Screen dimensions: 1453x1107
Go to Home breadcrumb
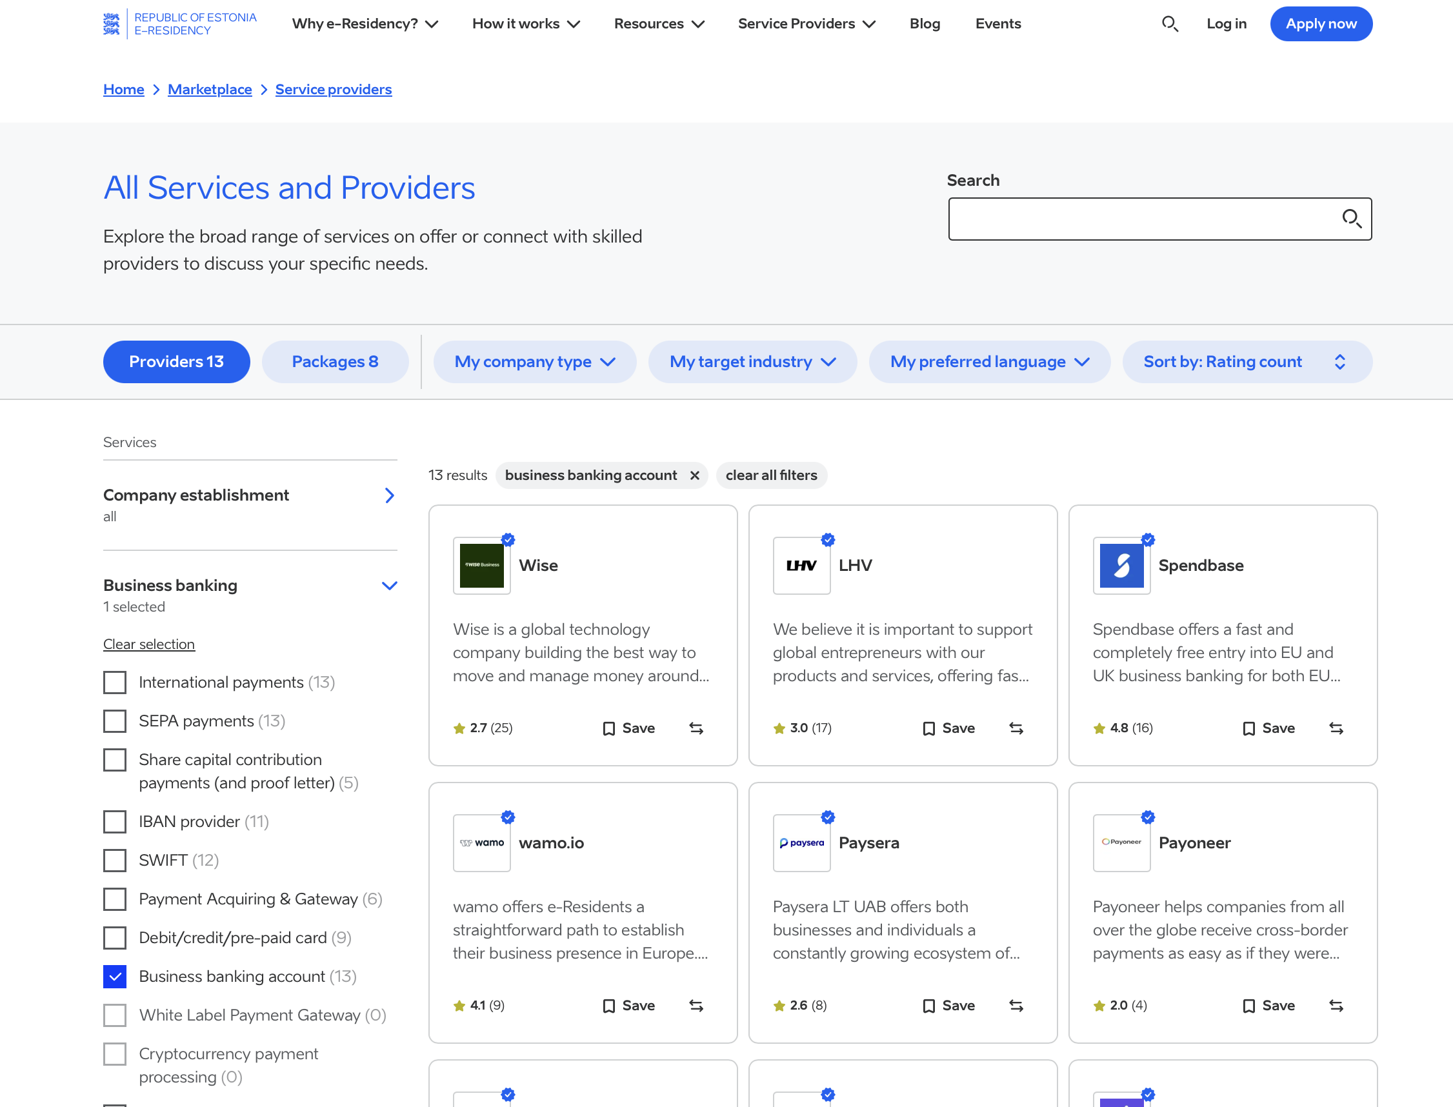click(123, 89)
